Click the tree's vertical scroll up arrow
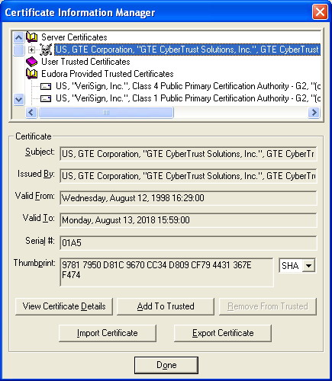 [x=18, y=37]
